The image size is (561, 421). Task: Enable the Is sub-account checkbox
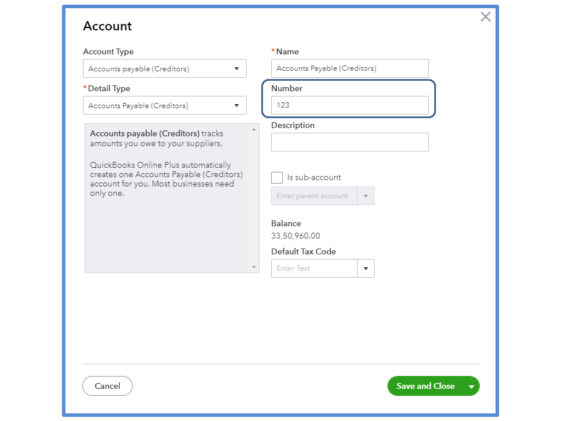tap(277, 178)
